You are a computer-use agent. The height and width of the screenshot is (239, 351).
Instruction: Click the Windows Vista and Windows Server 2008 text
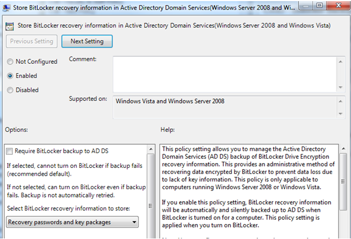point(170,101)
